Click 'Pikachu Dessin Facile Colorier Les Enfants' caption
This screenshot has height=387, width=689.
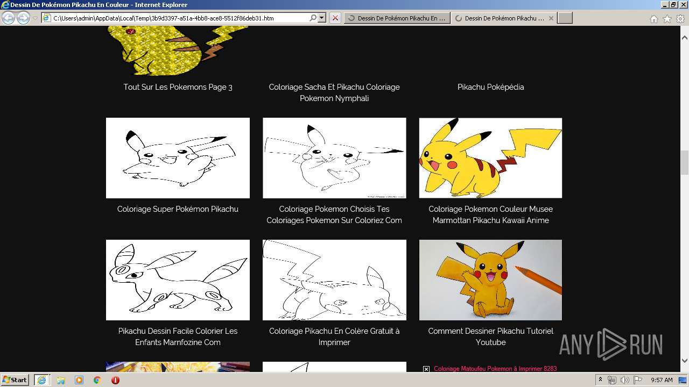(178, 336)
